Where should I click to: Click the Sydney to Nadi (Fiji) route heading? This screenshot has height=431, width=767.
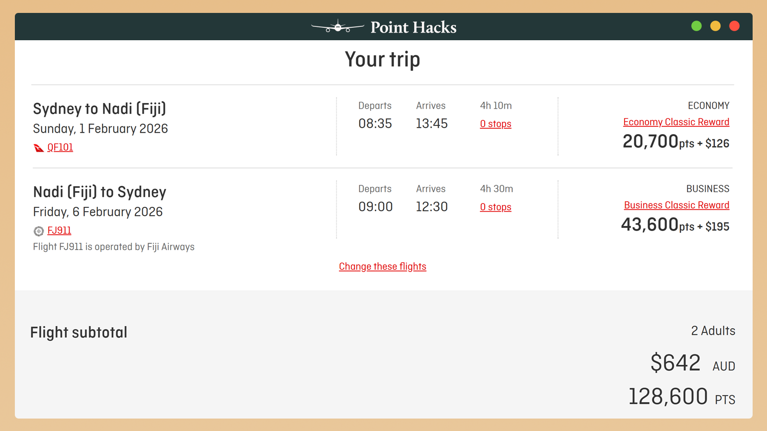(x=100, y=109)
